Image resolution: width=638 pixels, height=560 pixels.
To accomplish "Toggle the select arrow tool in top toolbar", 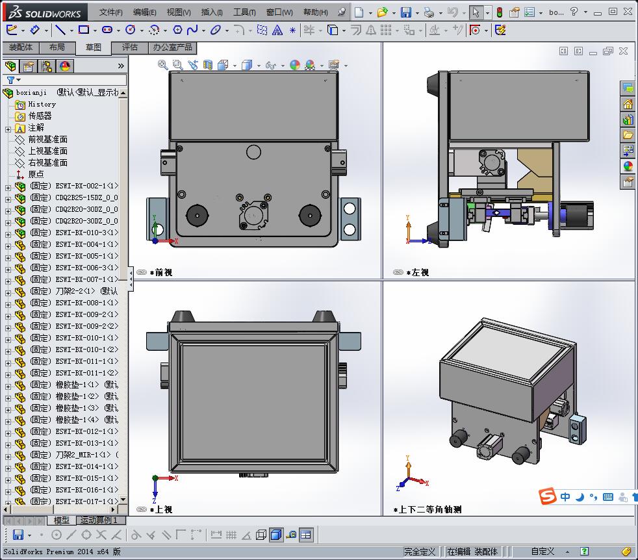I will tap(475, 12).
